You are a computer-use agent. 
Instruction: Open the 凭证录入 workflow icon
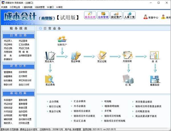coord(50,55)
